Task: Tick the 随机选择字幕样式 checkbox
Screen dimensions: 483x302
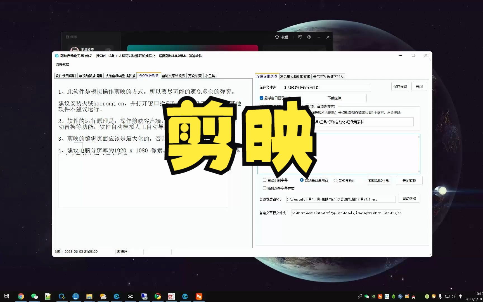Action: pyautogui.click(x=264, y=188)
